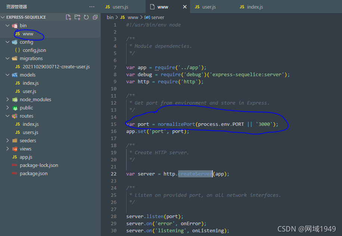Click the JS icon on index.js tab
Screen dimensions: 342x236
pos(242,7)
